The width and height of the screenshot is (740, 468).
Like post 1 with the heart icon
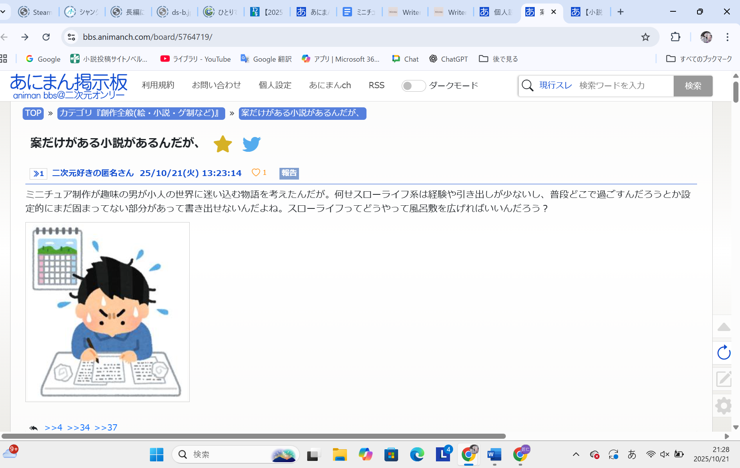(x=256, y=173)
